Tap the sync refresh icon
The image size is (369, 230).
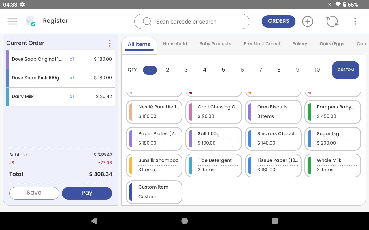(332, 21)
